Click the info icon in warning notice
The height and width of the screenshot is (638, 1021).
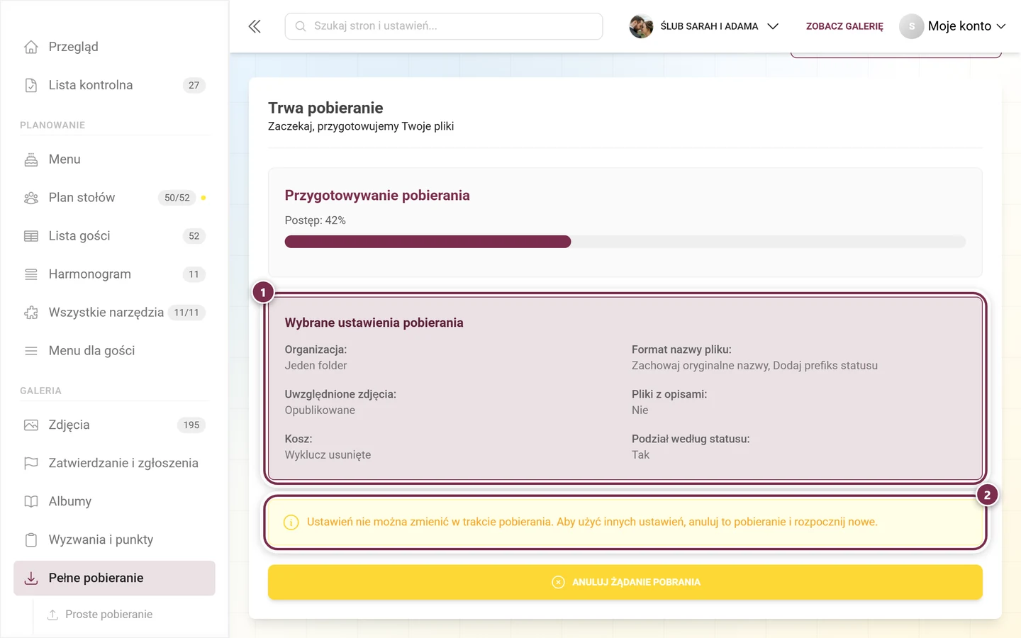coord(291,522)
